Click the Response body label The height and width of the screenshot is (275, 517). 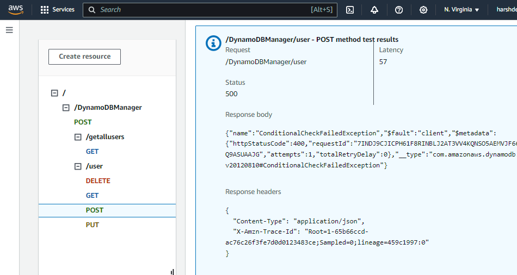click(249, 115)
